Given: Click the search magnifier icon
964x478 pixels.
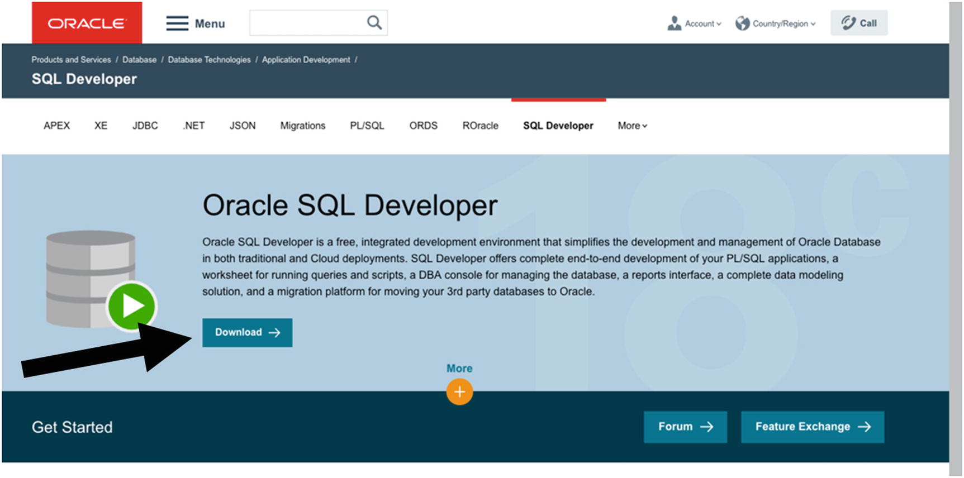Looking at the screenshot, I should tap(374, 22).
